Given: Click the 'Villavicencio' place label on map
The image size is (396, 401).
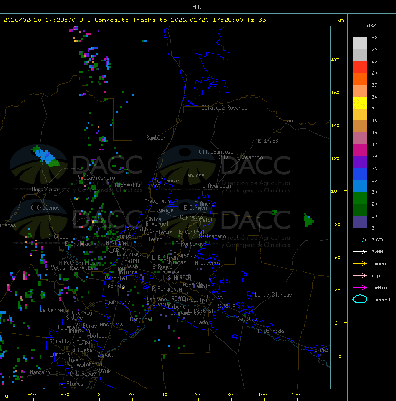Looking at the screenshot, I should 96,178.
